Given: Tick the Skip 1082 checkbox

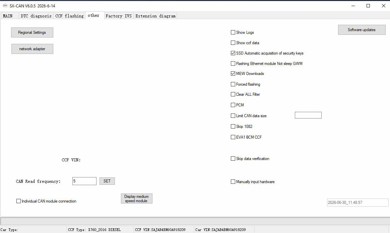Looking at the screenshot, I should click(x=233, y=127).
